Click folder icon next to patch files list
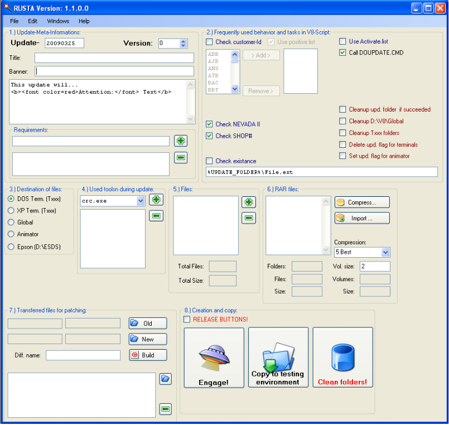Viewport: 449px width, 425px height. point(165,379)
